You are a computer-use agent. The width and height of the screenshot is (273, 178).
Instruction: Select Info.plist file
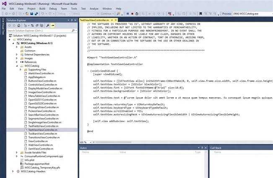[x=29, y=160]
